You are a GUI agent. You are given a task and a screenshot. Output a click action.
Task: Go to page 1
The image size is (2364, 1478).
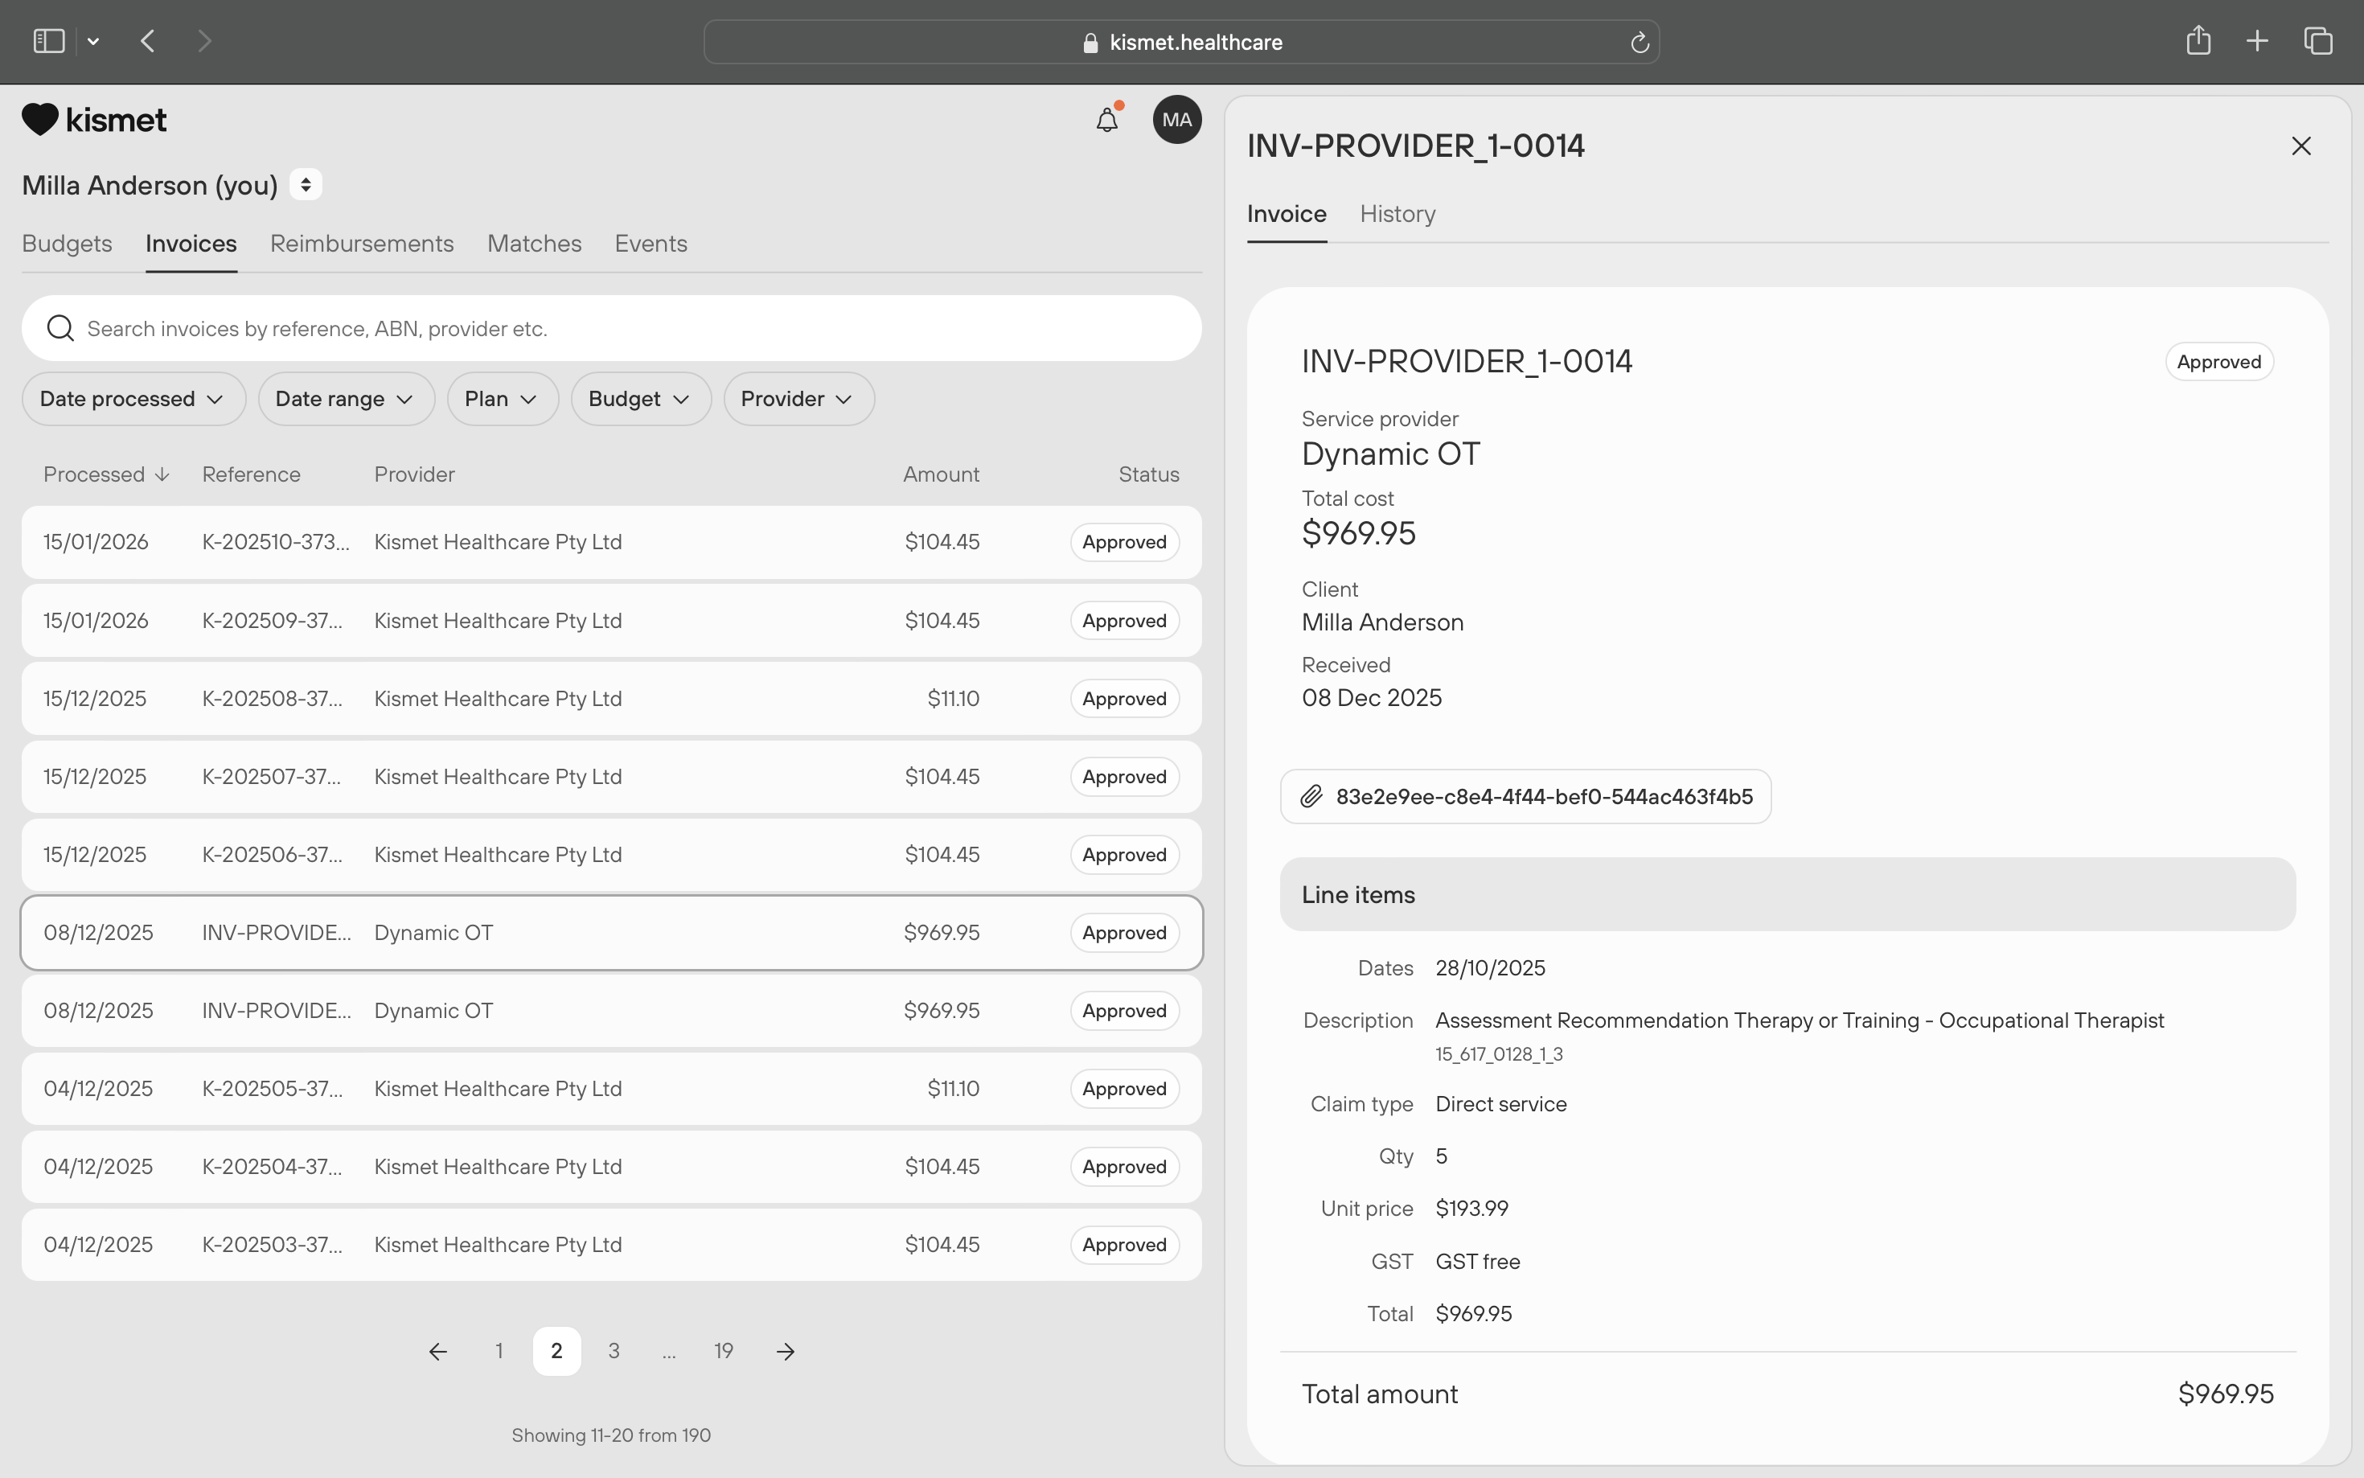click(499, 1351)
